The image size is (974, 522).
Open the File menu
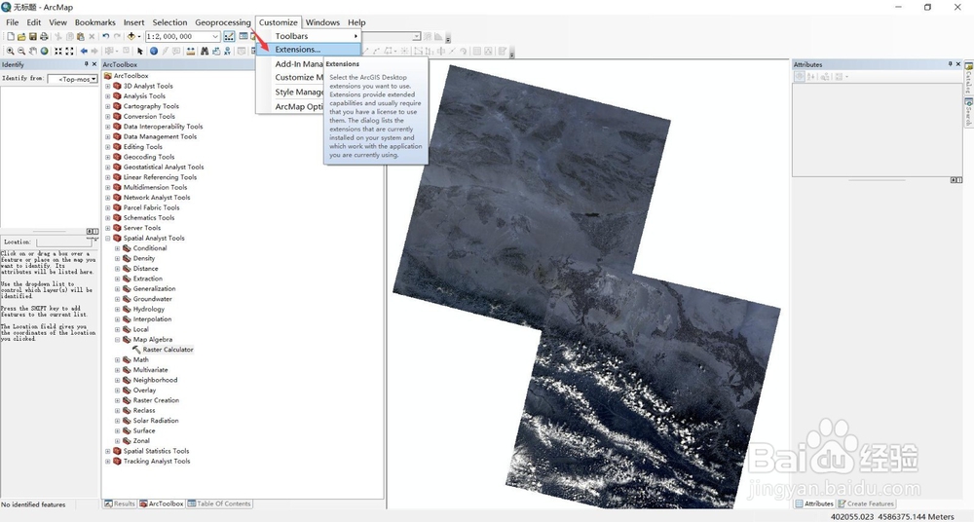(x=13, y=22)
